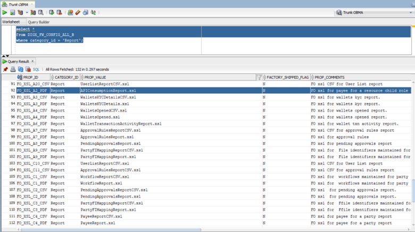Screen dimensions: 415x232
Task: Click cell 'FO_XSL_C10_CSV' in row 103
Action: tap(33, 163)
